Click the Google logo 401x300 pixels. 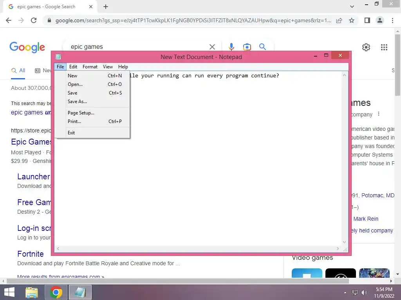27,47
